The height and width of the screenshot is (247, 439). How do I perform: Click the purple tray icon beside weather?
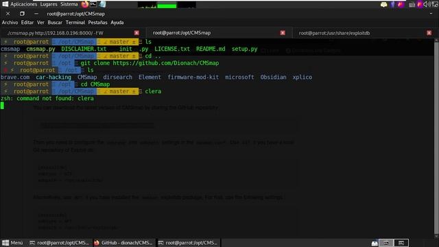tap(393, 4)
